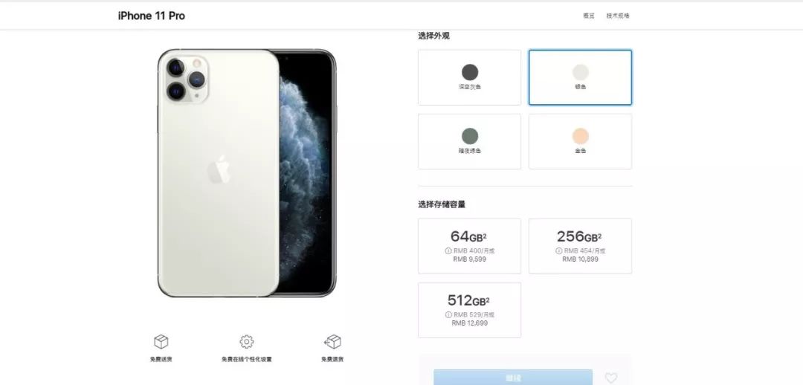Image resolution: width=803 pixels, height=385 pixels.
Task: Select the 256GB storage option
Action: 580,246
